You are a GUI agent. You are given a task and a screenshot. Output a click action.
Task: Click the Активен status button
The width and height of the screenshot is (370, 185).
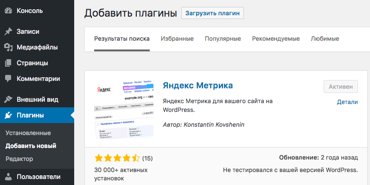(x=341, y=86)
